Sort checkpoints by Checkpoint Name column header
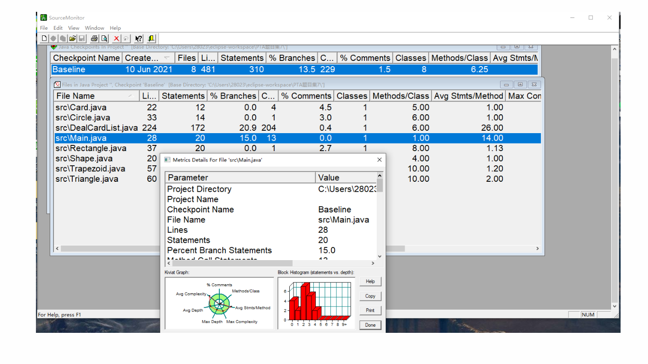Screen dimensions: 648x364 [x=86, y=58]
